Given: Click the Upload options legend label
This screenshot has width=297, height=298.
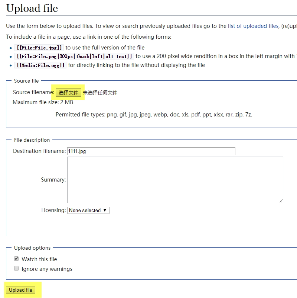Looking at the screenshot, I should click(32, 248).
